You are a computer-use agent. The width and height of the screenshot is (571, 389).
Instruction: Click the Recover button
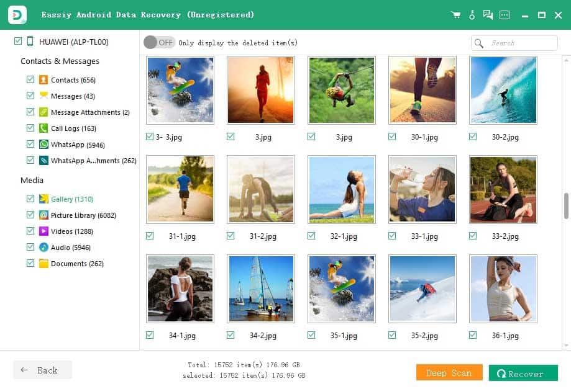[523, 373]
